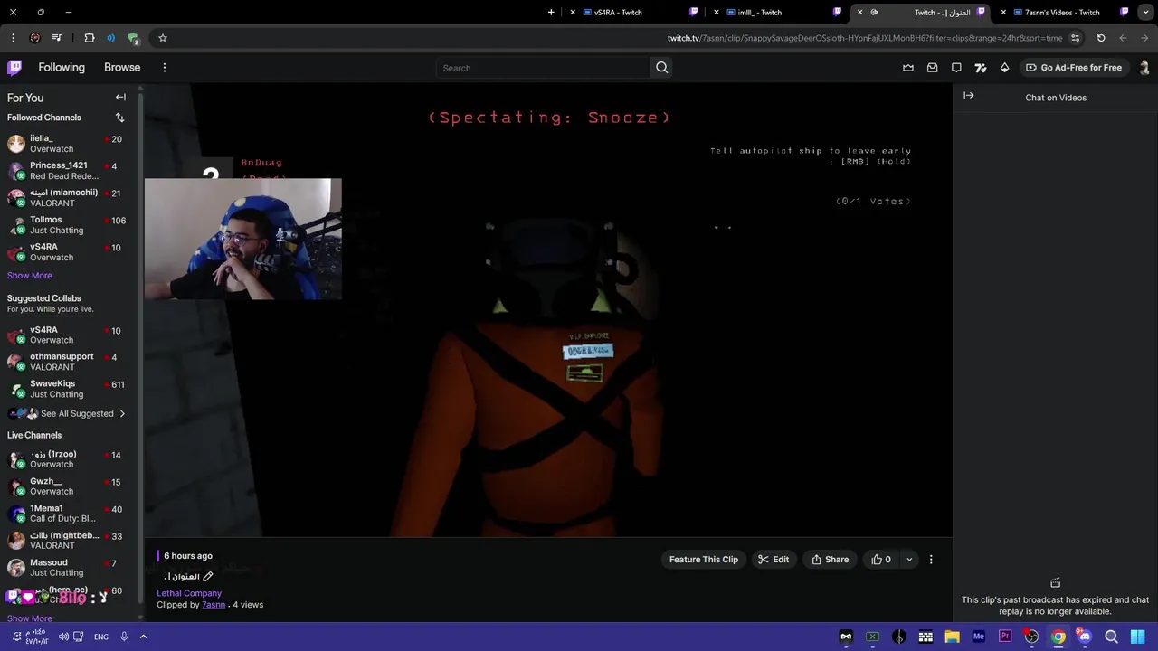1158x651 pixels.
Task: Click the Edit clip button
Action: pos(774,560)
